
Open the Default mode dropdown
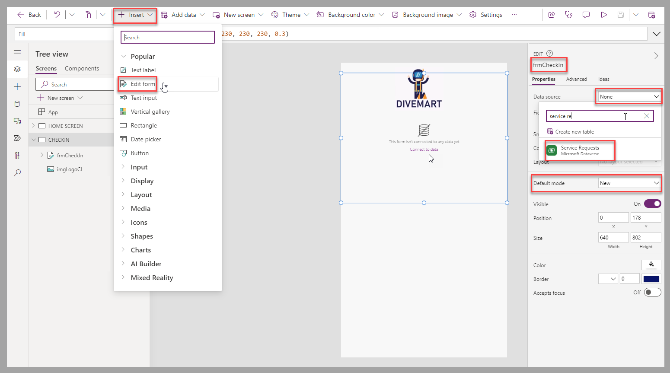(x=629, y=183)
